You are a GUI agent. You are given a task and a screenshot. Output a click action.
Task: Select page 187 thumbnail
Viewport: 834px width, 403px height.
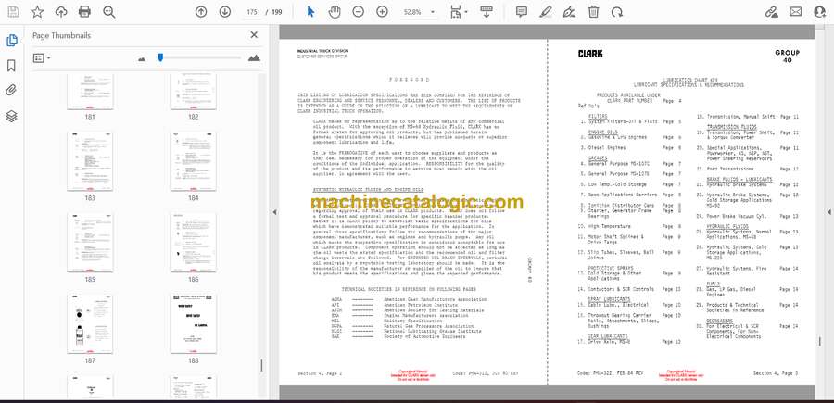[90, 323]
